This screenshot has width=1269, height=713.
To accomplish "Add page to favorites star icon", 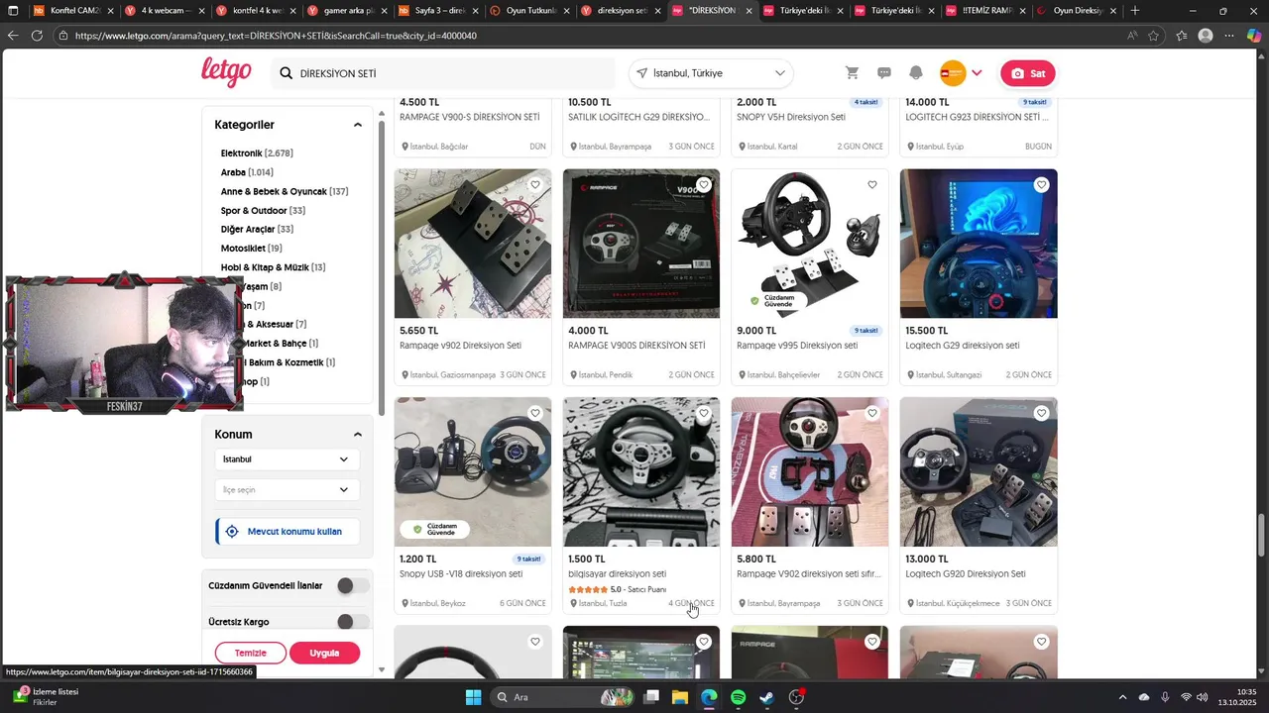I will click(x=1154, y=36).
